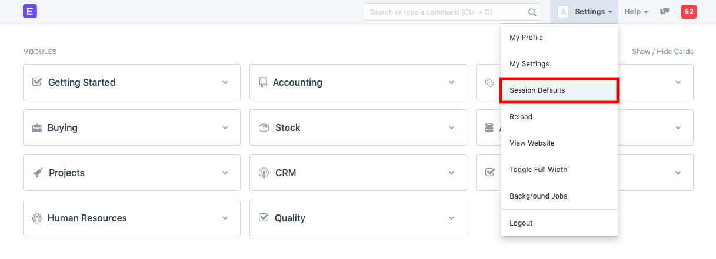The image size is (716, 259).
Task: Click the search magnifier icon
Action: [532, 12]
